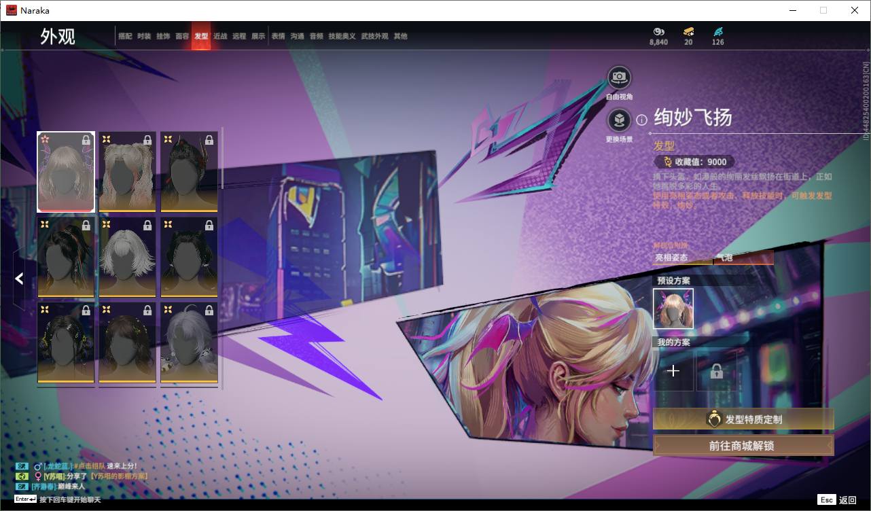Image resolution: width=871 pixels, height=511 pixels.
Task: Add a new scheme with plus slot
Action: tap(673, 371)
